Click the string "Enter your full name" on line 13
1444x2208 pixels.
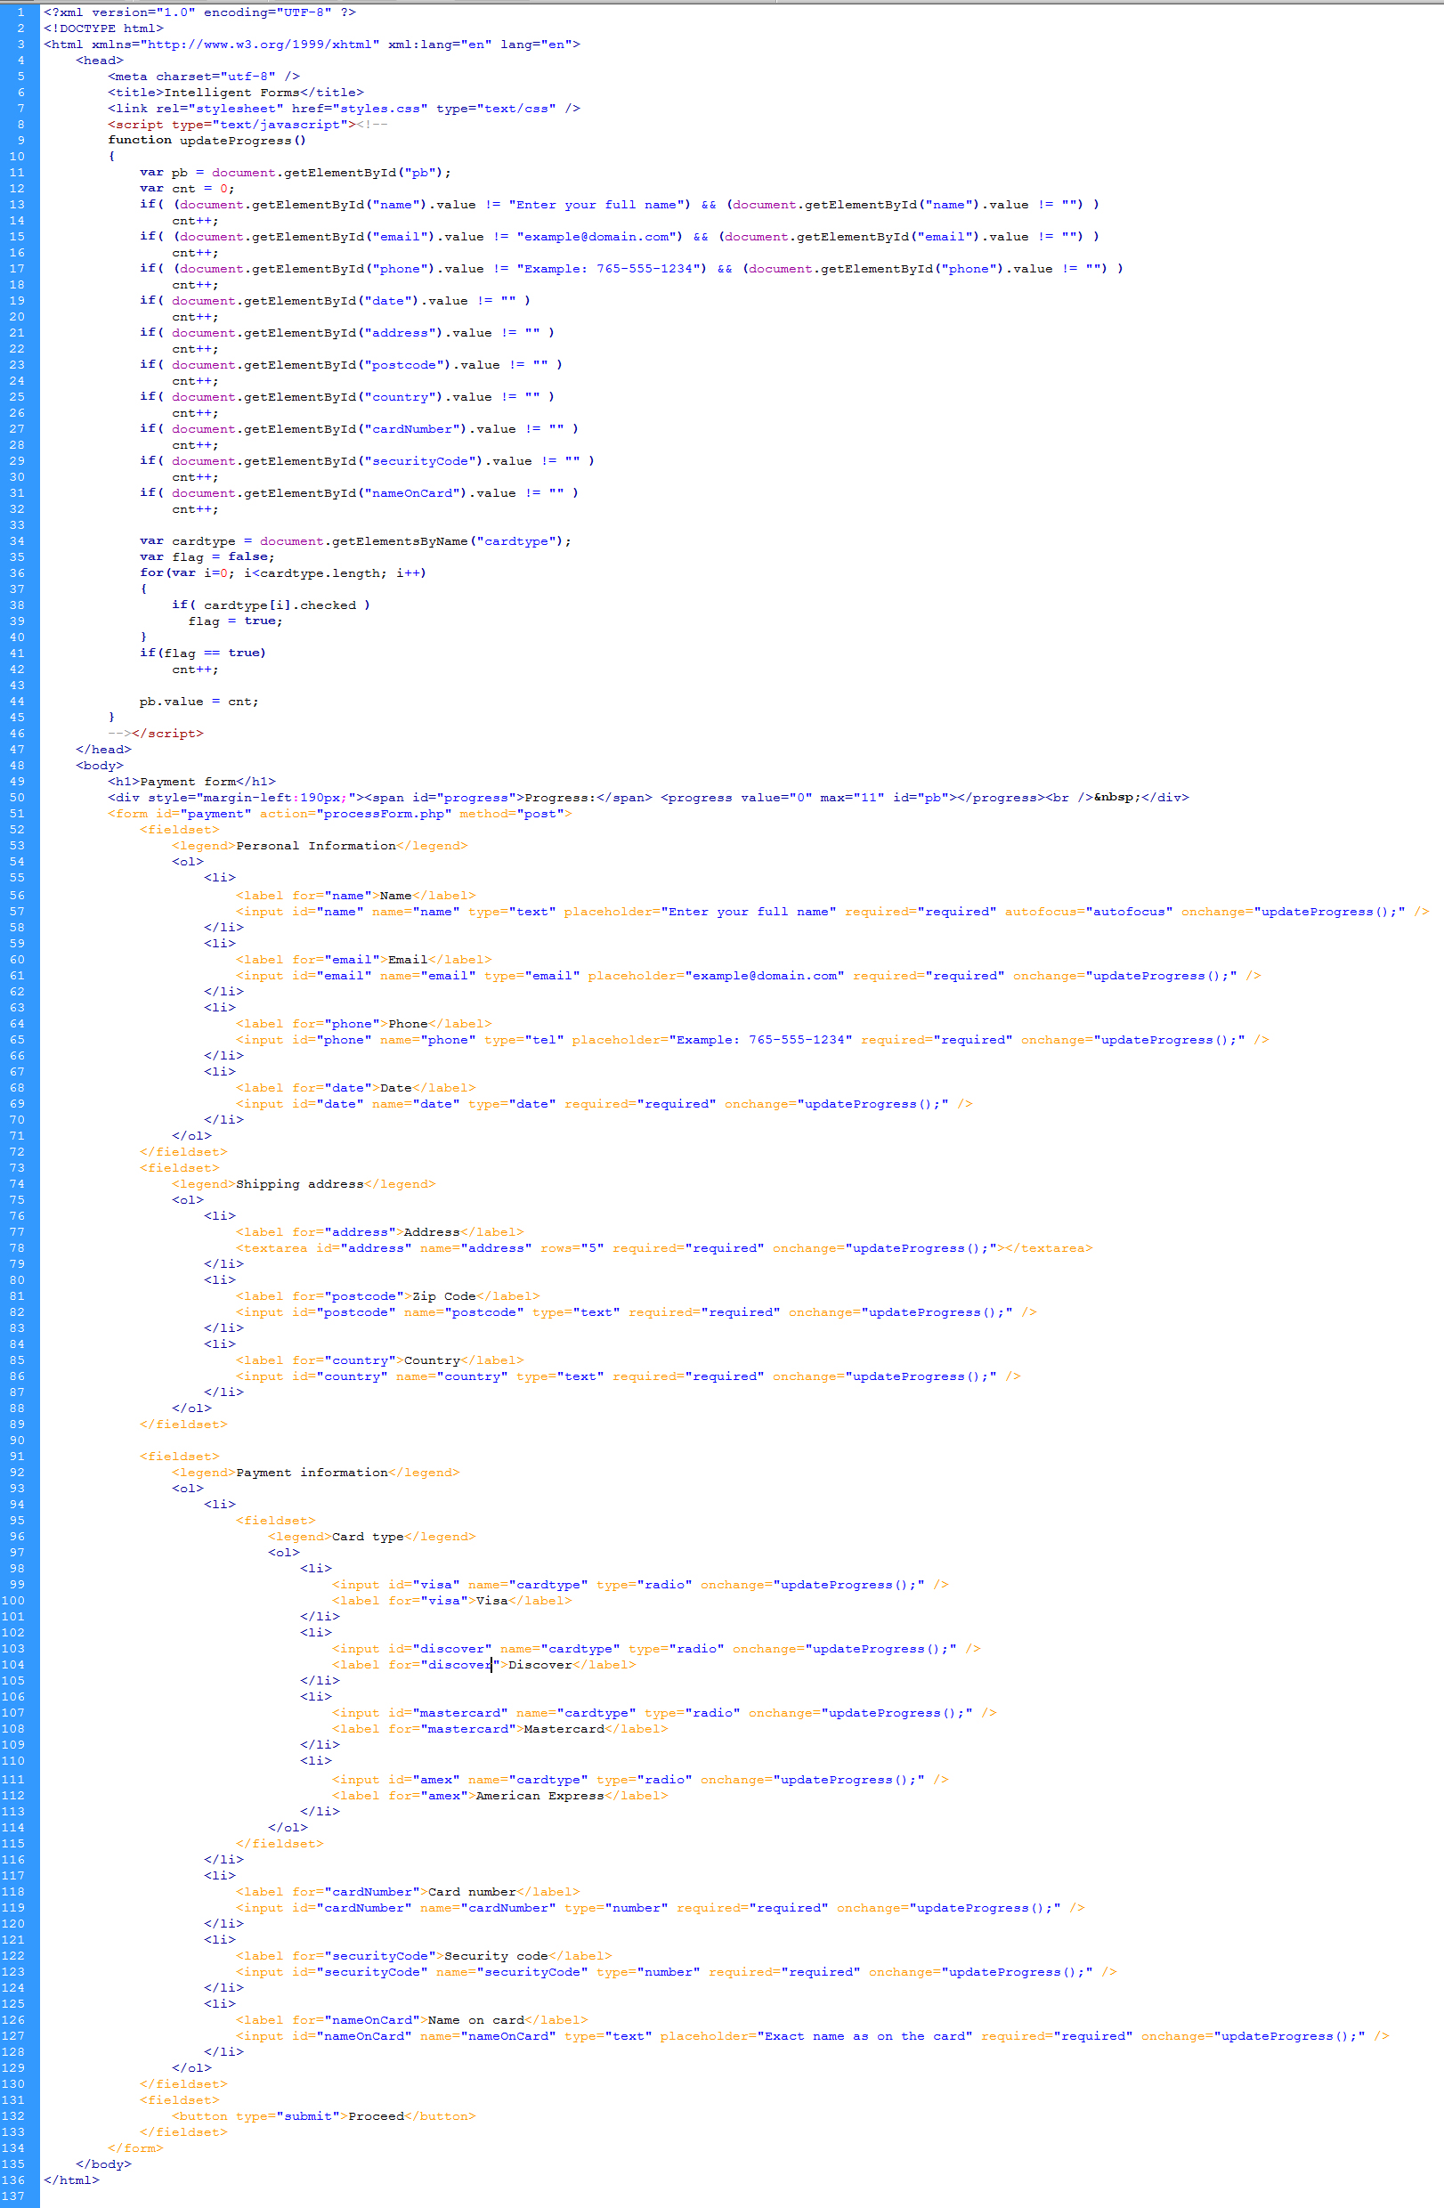599,204
